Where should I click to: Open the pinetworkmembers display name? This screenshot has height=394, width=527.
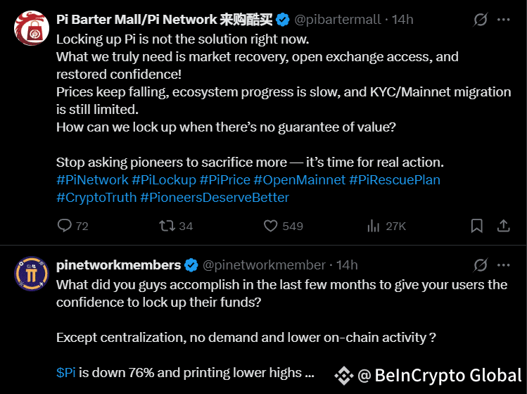tap(119, 265)
